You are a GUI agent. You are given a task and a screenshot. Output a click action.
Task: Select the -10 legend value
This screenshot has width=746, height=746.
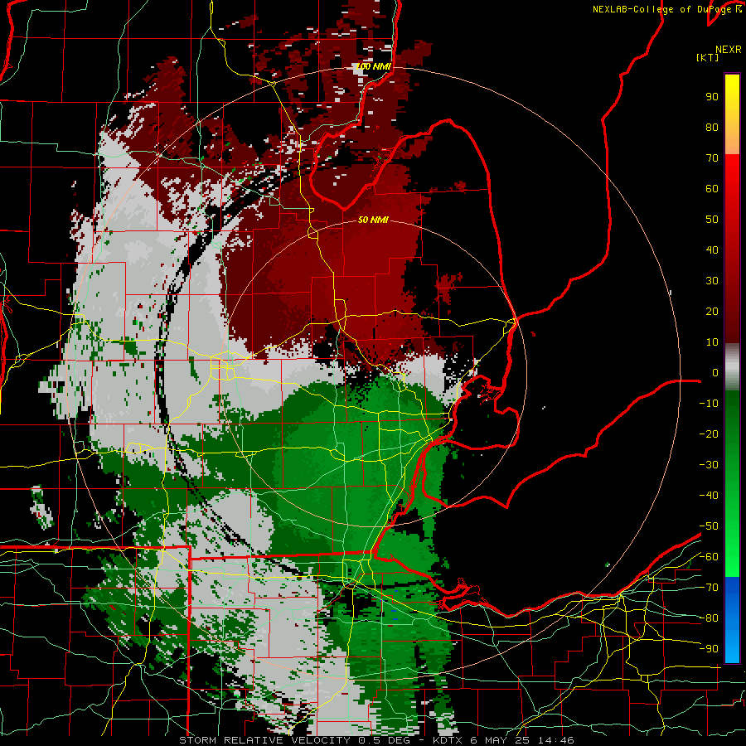point(709,404)
